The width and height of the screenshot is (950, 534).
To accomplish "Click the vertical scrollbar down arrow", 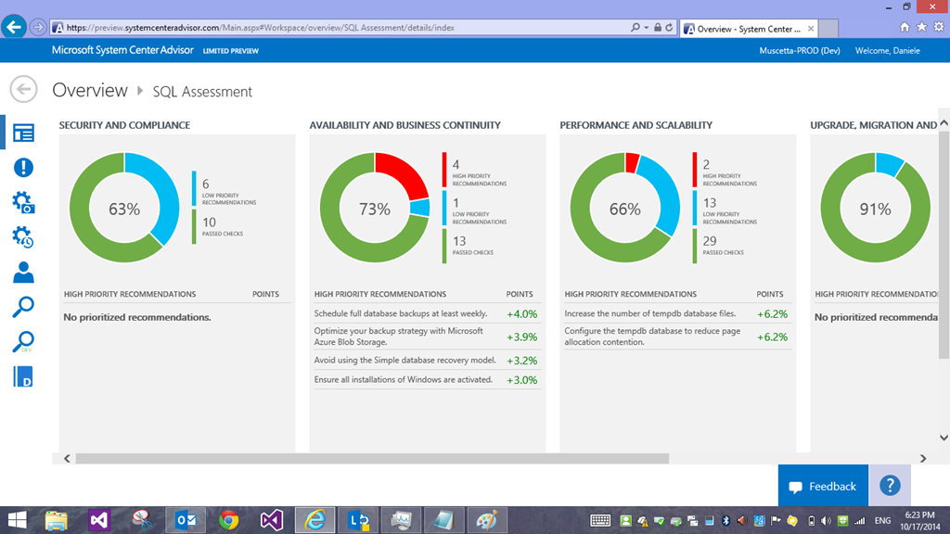I will tap(944, 438).
